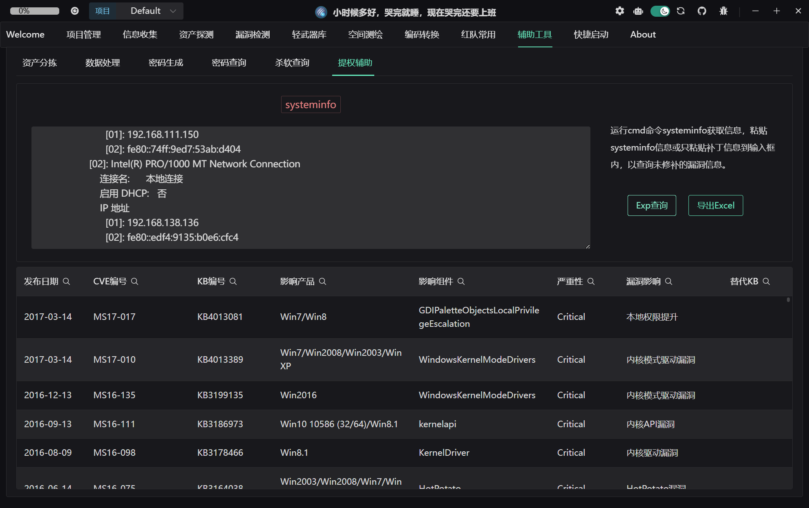
Task: Click inside the systeminfo text input area
Action: pos(311,188)
